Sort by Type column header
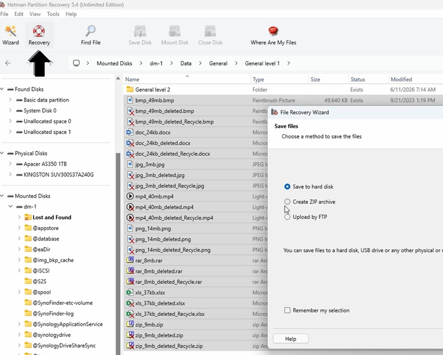443x355 pixels. (x=279, y=79)
